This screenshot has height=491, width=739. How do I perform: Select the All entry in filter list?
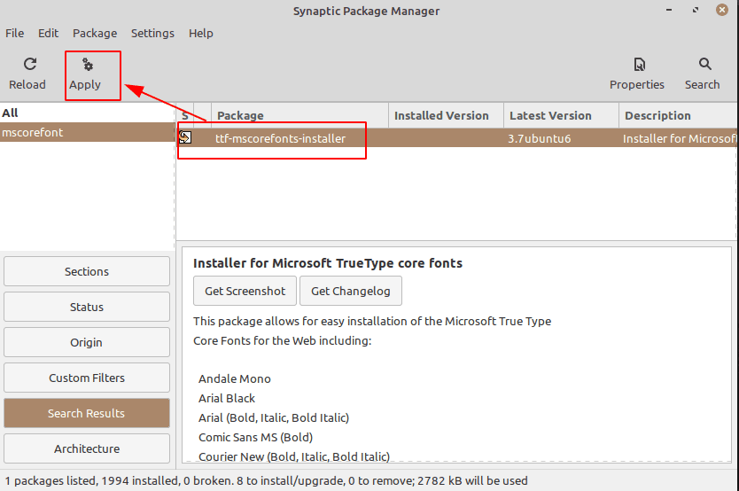pos(87,113)
